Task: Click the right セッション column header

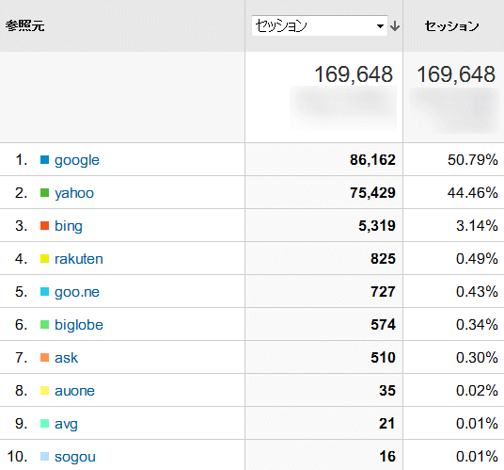Action: (452, 26)
